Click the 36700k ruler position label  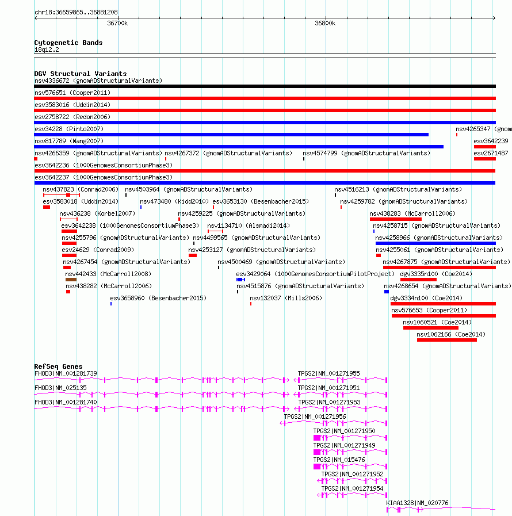click(117, 23)
